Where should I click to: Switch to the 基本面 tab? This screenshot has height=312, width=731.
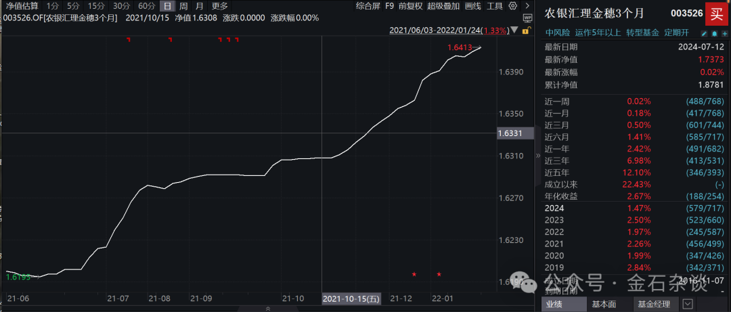(604, 304)
